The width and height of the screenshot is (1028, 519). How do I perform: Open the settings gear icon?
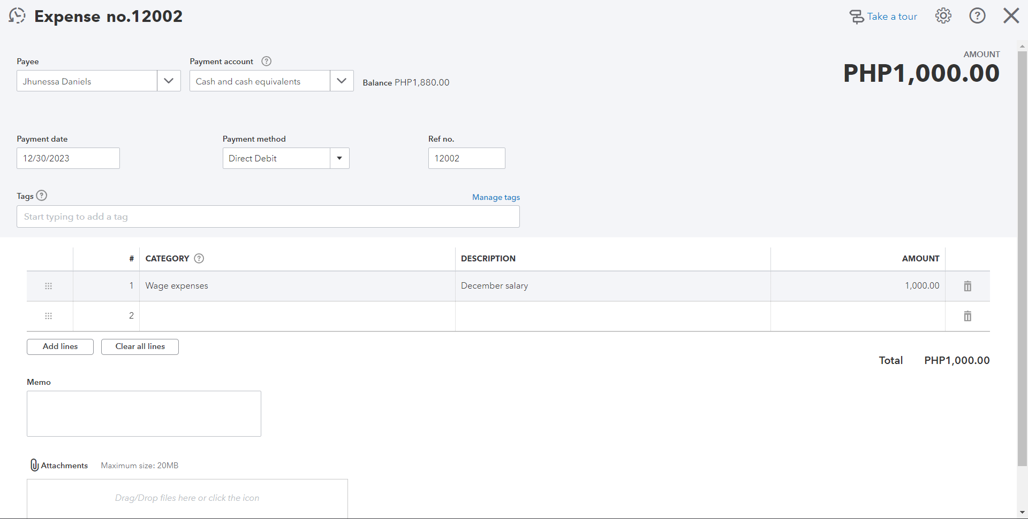tap(943, 16)
